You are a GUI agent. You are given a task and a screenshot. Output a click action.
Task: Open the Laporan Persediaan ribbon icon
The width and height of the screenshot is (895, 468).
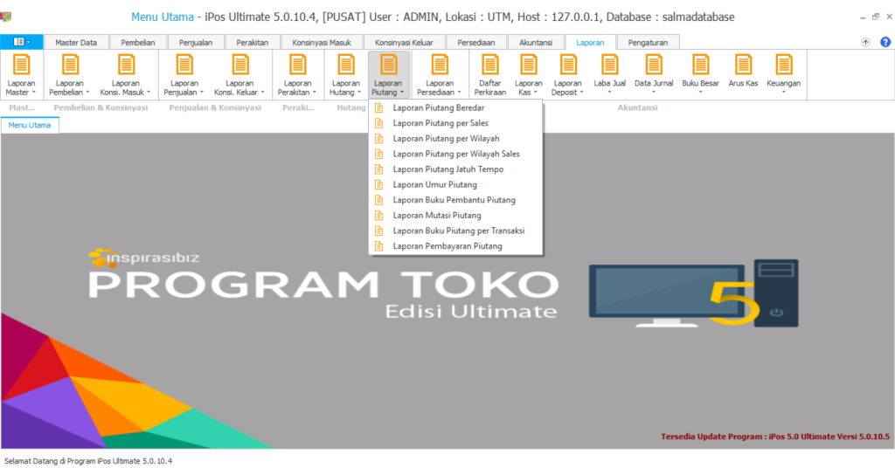pyautogui.click(x=439, y=75)
